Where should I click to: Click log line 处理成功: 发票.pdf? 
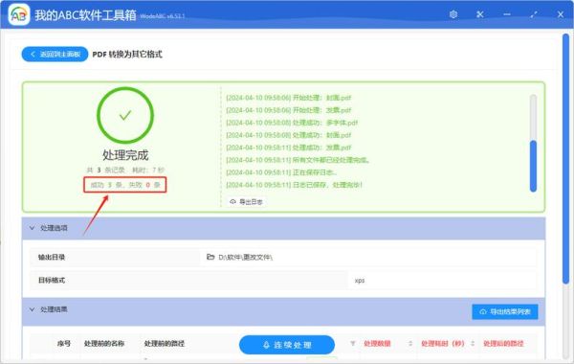[x=289, y=148]
